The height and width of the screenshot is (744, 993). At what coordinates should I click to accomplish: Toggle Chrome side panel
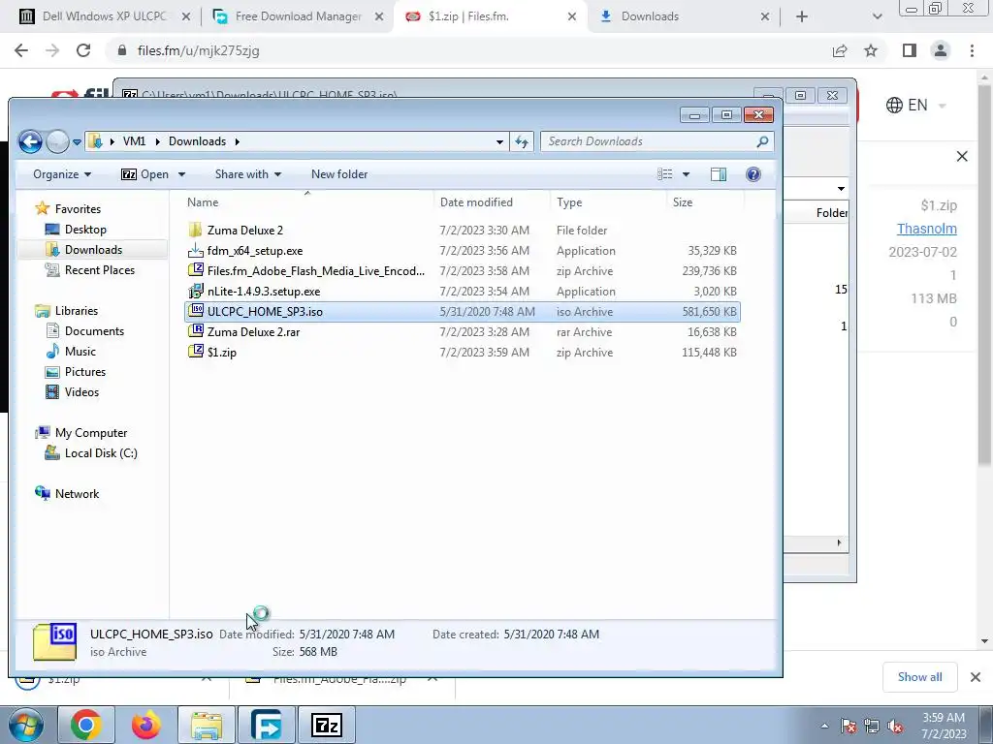[x=910, y=50]
